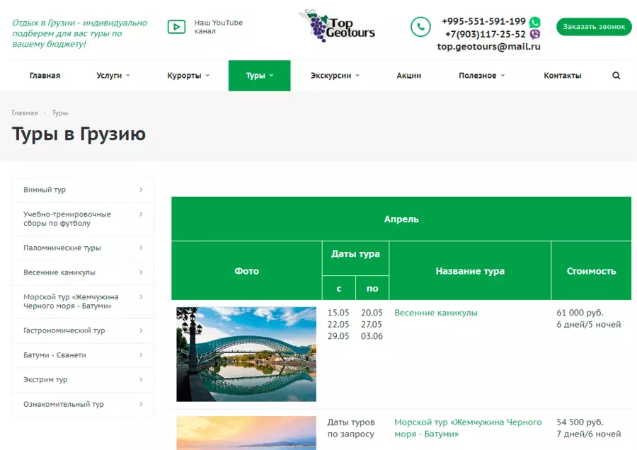Click the Заказать звонок button
637x450 pixels.
coord(594,27)
